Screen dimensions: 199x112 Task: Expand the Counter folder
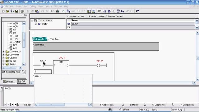pyautogui.click(x=3, y=58)
